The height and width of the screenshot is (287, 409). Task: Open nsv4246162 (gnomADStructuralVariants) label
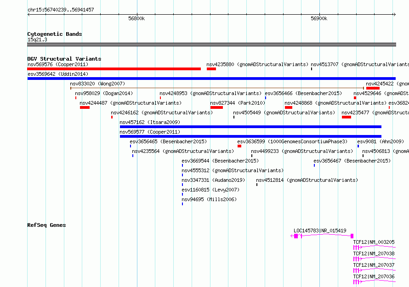162,113
